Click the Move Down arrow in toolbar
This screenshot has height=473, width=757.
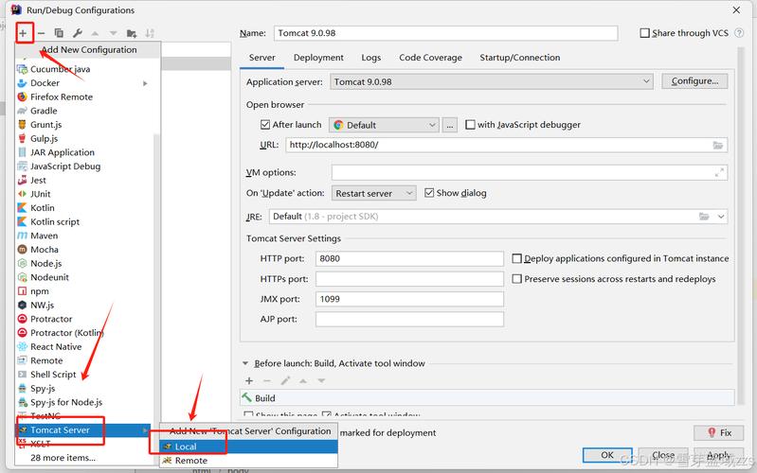[114, 33]
